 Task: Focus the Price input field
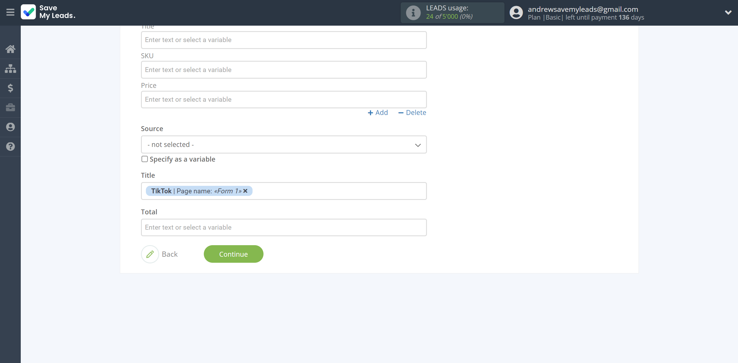(x=284, y=100)
